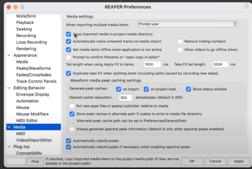Viewport: 252px width, 169px height.
Task: Uncheck 'Show status window' option
Action: pyautogui.click(x=188, y=89)
